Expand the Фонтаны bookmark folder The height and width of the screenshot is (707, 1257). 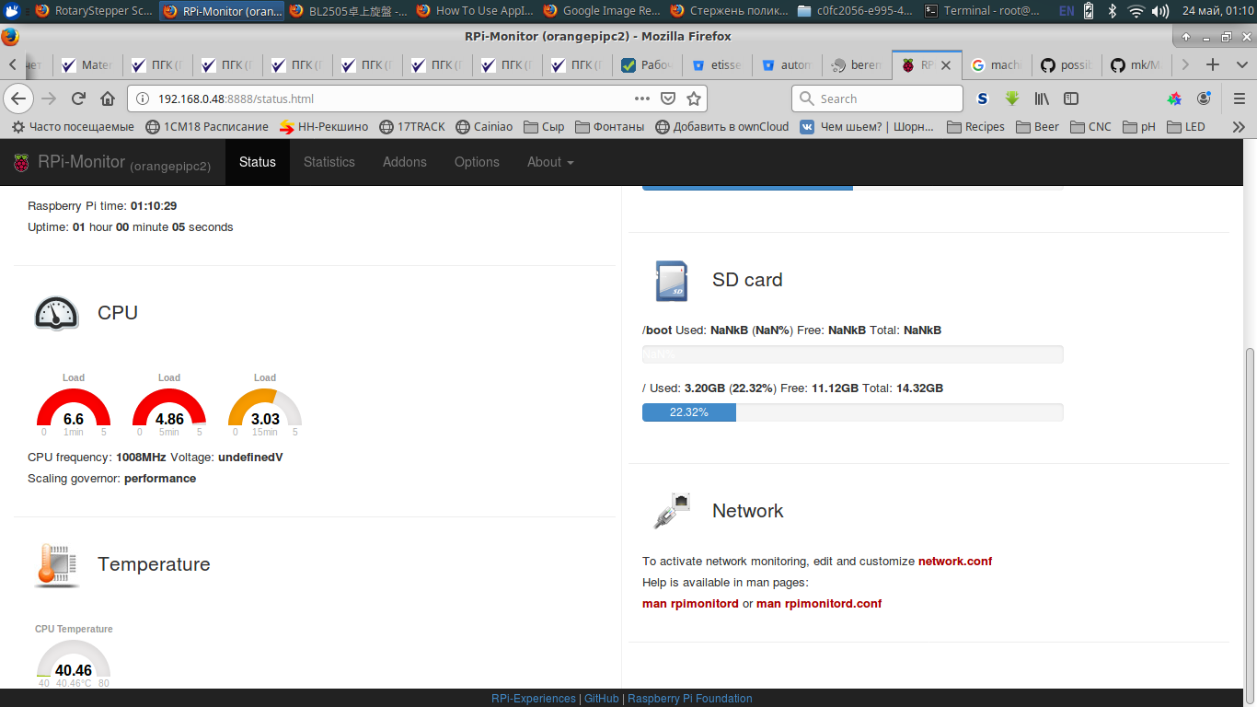tap(609, 127)
